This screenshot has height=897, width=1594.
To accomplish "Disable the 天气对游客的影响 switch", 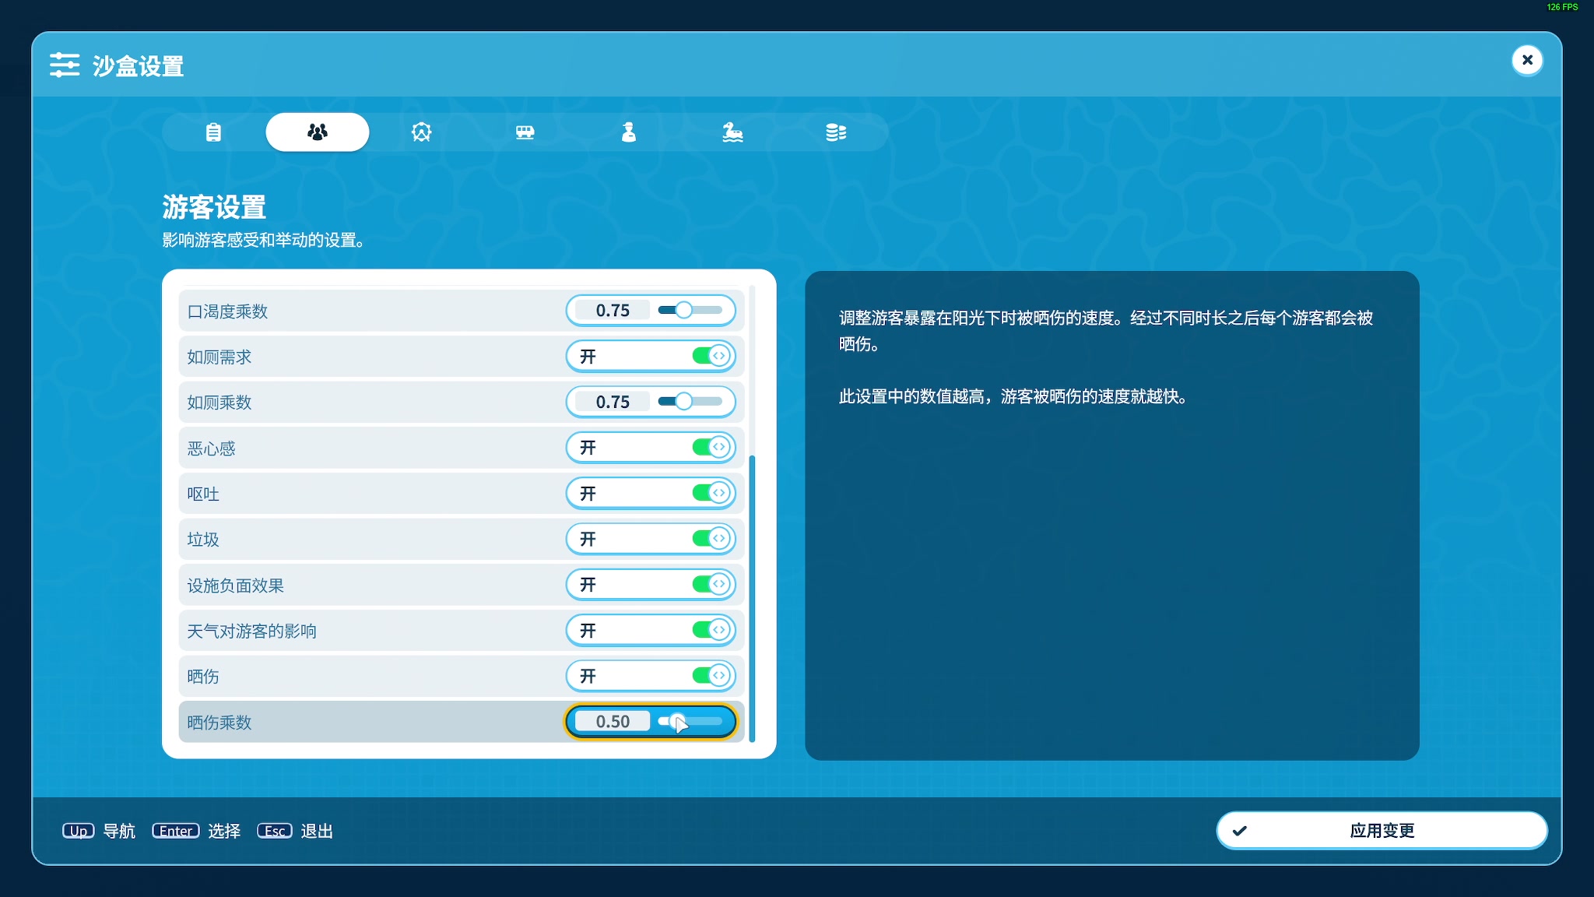I will pos(712,630).
